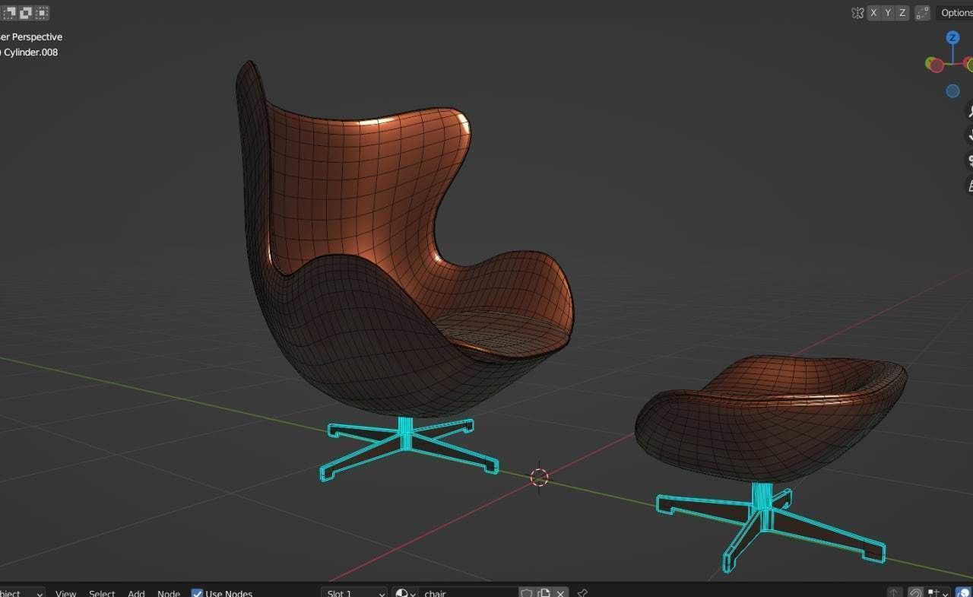
Task: Open the Slot 1 dropdown
Action: point(354,592)
